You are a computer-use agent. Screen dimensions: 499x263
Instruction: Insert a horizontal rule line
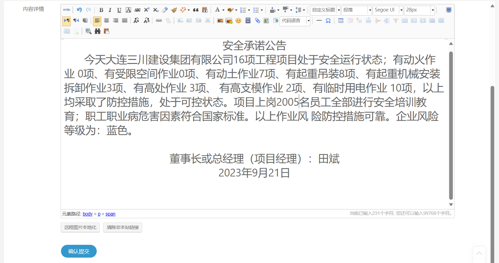(x=319, y=21)
